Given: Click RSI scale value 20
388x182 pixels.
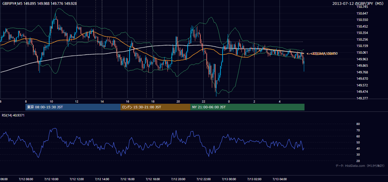Looking at the screenshot, I should click(x=358, y=161).
